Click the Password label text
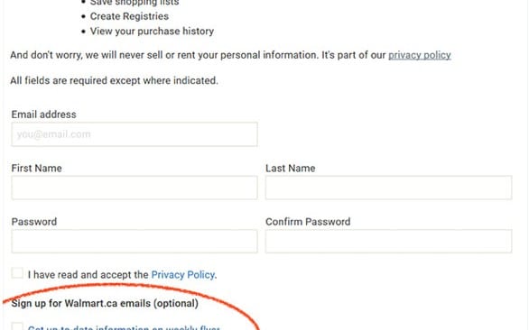The image size is (529, 330). [34, 222]
